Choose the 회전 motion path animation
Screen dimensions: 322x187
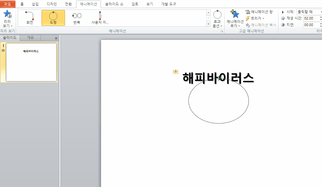30,18
